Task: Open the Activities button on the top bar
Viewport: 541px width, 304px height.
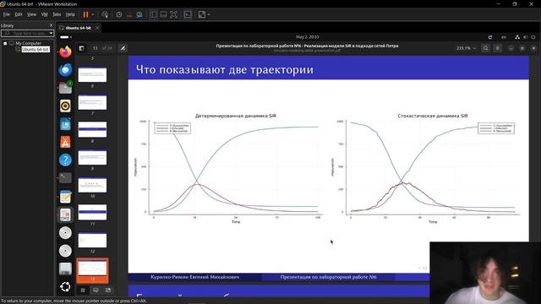Action: tap(66, 37)
